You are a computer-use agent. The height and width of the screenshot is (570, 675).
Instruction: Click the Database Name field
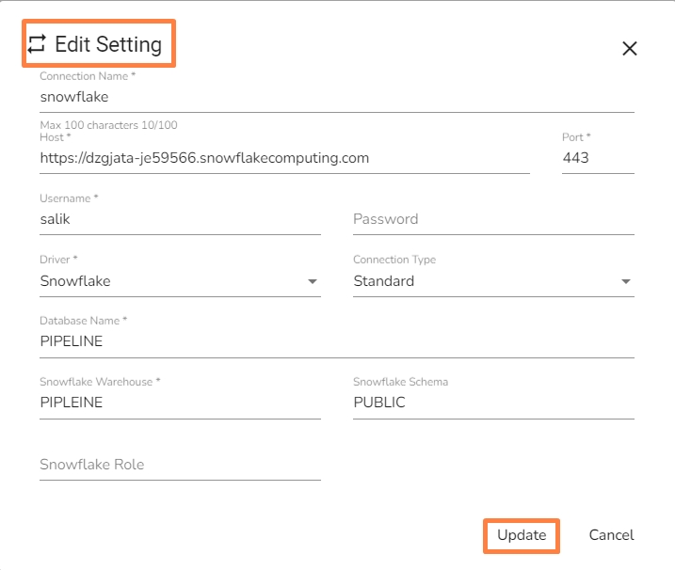(x=336, y=341)
